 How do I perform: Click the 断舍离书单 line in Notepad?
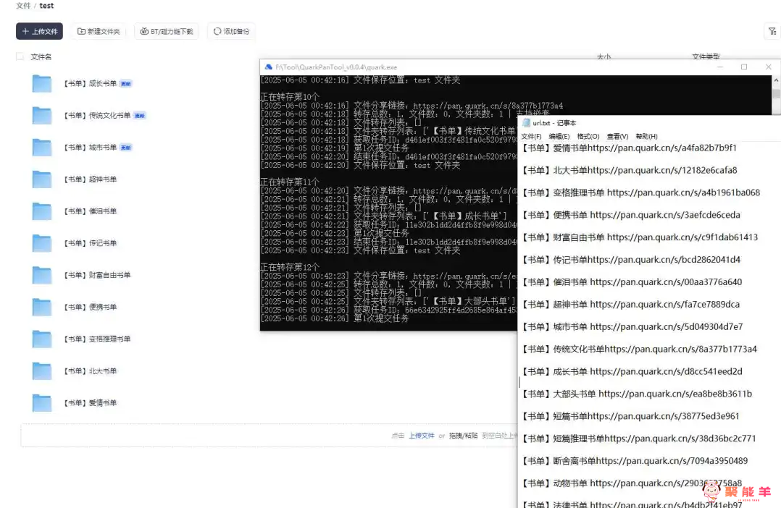635,461
